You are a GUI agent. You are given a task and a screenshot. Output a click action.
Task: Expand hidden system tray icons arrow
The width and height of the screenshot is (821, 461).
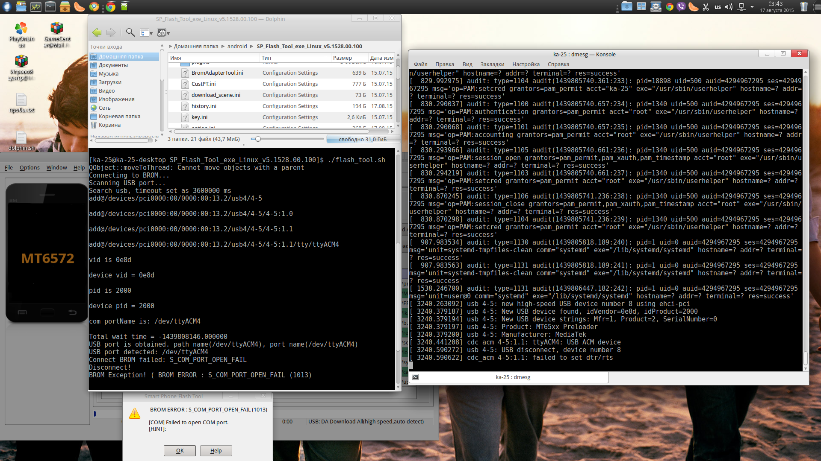click(752, 7)
